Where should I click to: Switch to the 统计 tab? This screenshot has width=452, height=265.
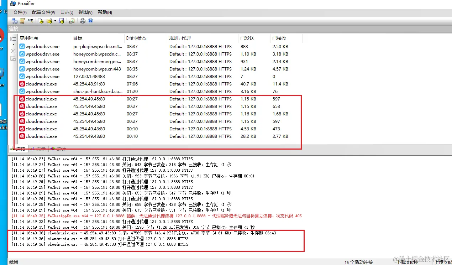click(x=58, y=149)
